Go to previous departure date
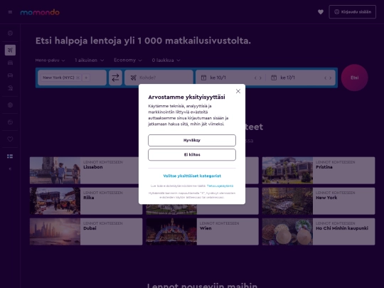The height and width of the screenshot is (288, 384). [x=255, y=78]
